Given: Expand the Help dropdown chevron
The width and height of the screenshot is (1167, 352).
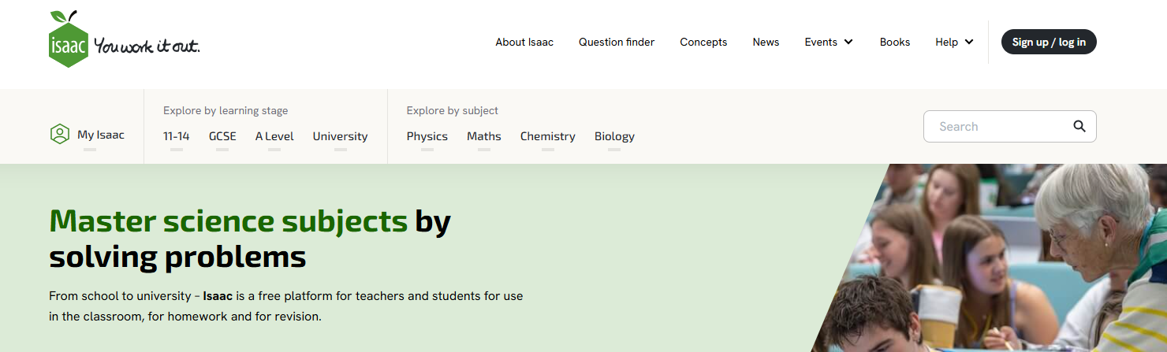Looking at the screenshot, I should [969, 42].
